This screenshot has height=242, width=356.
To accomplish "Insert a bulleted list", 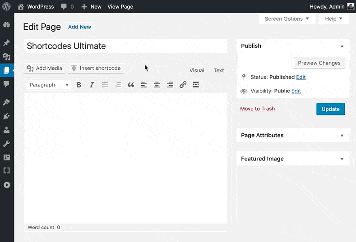I will point(105,85).
